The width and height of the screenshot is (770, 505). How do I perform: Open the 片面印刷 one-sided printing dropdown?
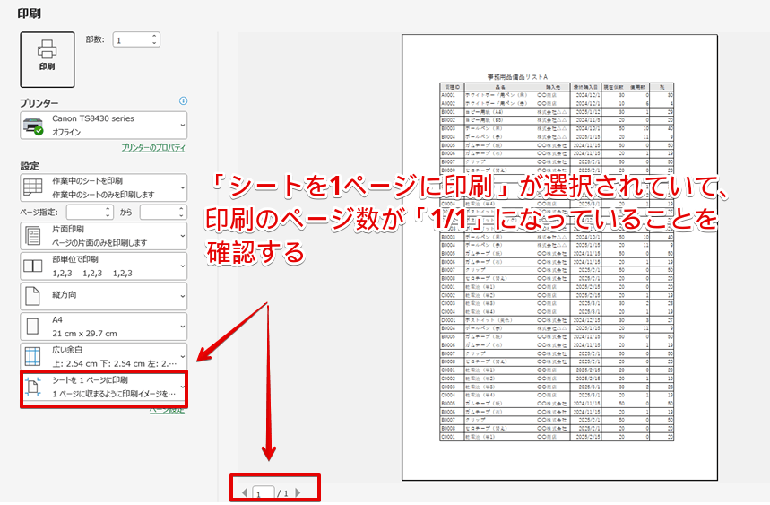tap(104, 236)
